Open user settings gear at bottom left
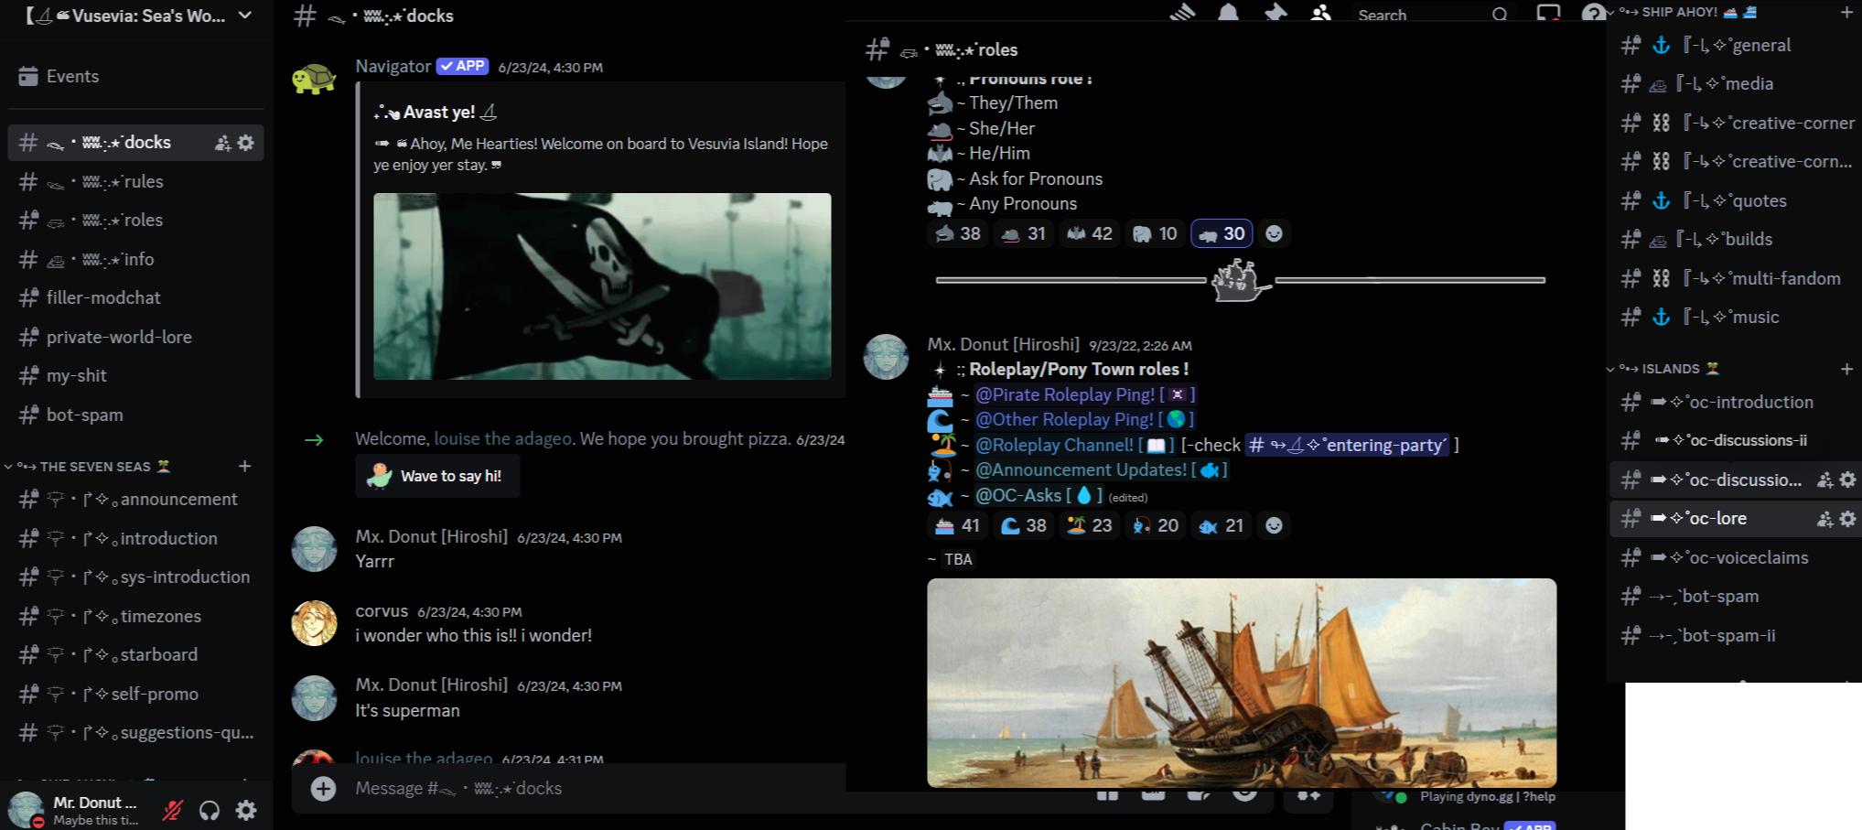The width and height of the screenshot is (1862, 830). pyautogui.click(x=246, y=810)
